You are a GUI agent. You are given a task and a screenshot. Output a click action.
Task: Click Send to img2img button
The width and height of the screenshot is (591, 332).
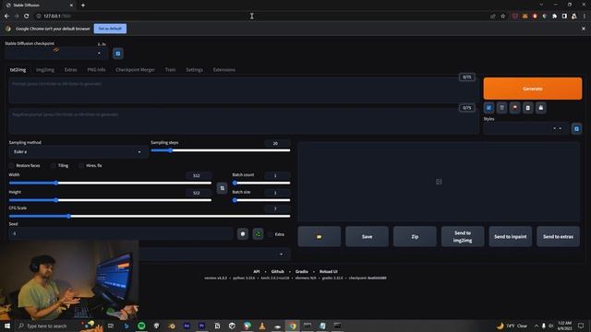[x=463, y=236]
